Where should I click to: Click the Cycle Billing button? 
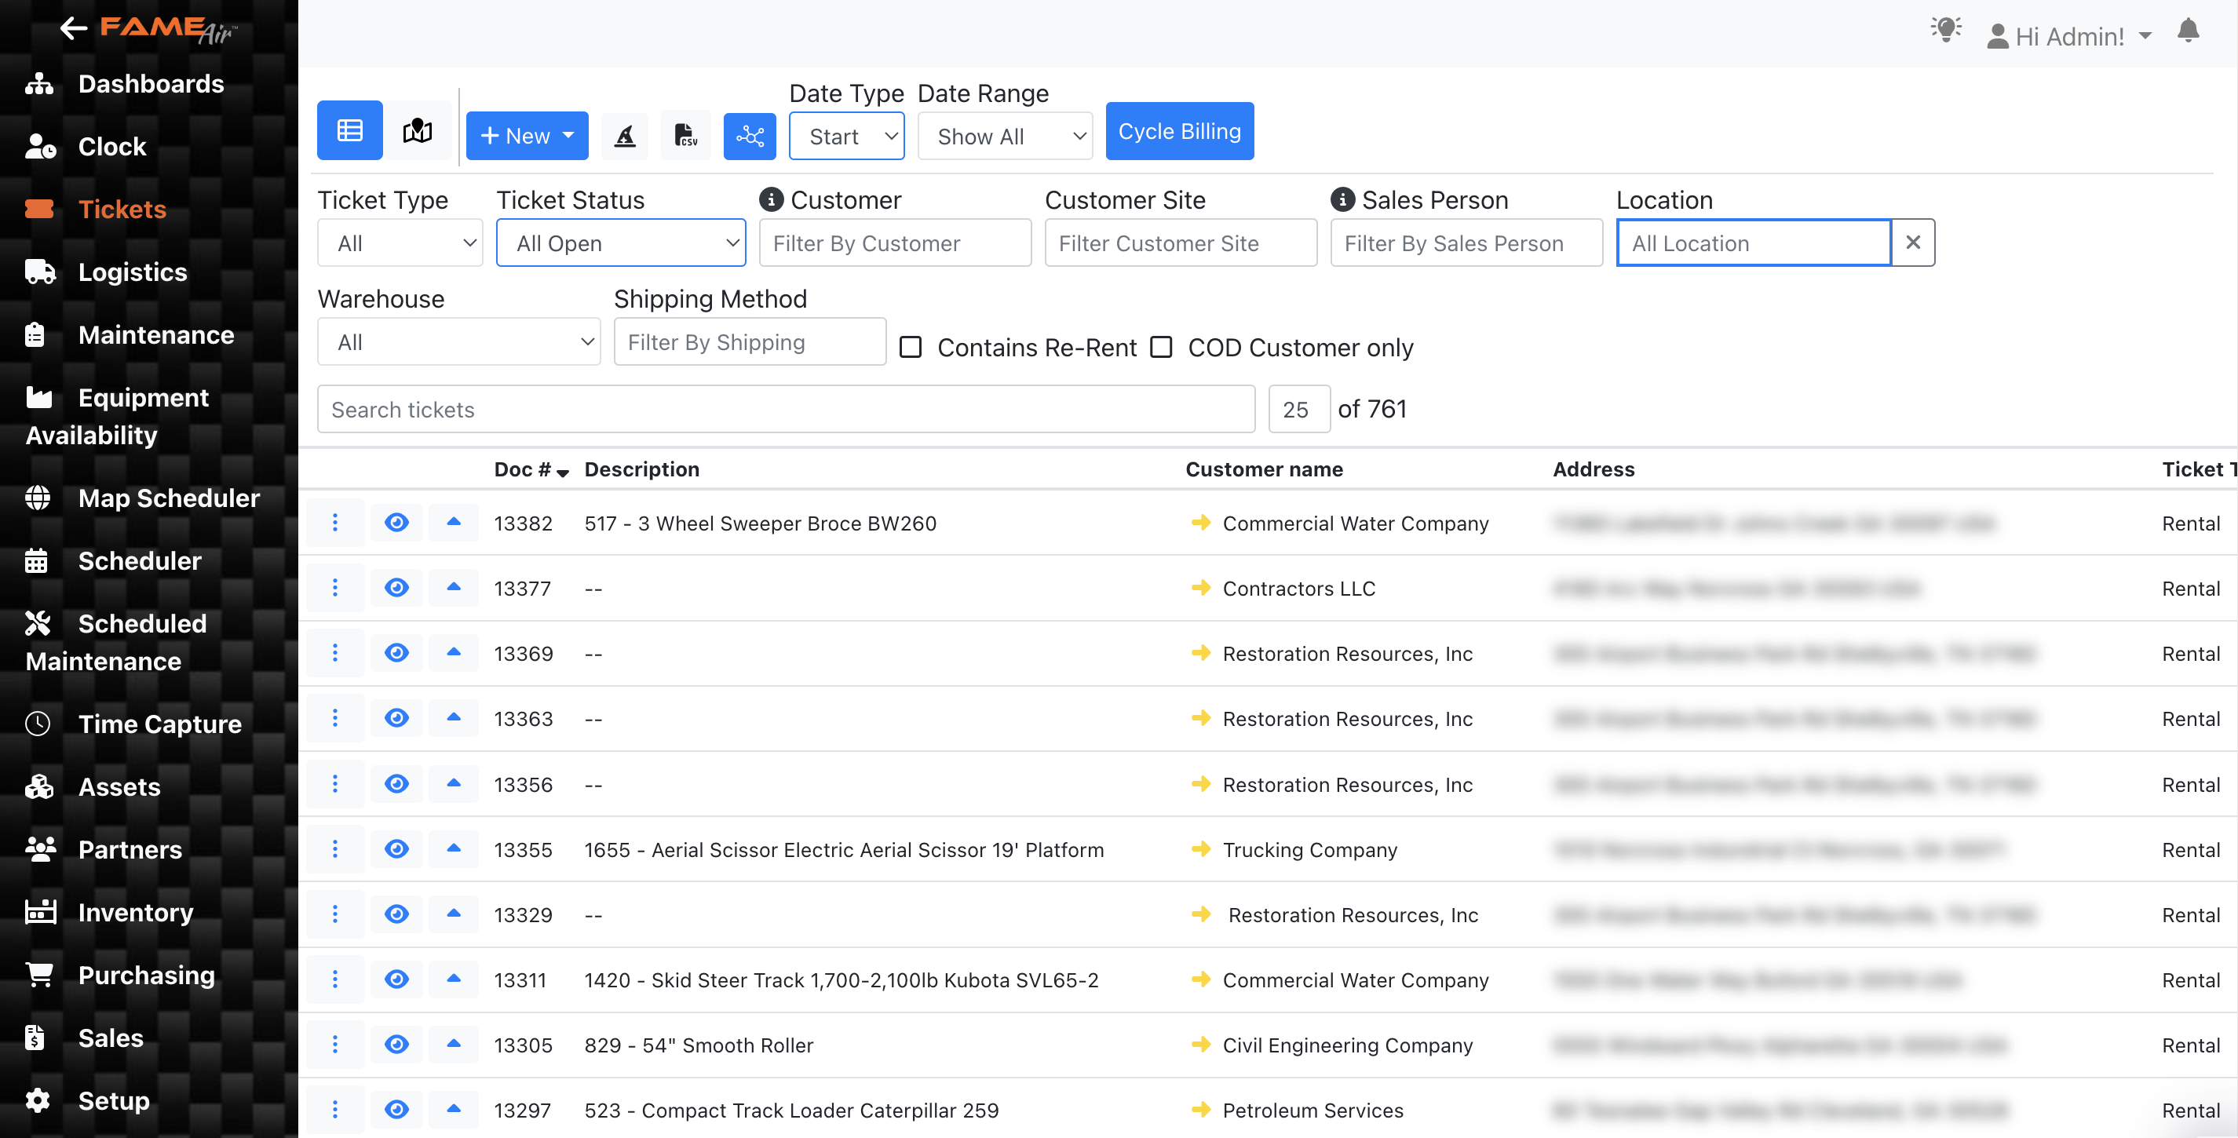point(1178,131)
